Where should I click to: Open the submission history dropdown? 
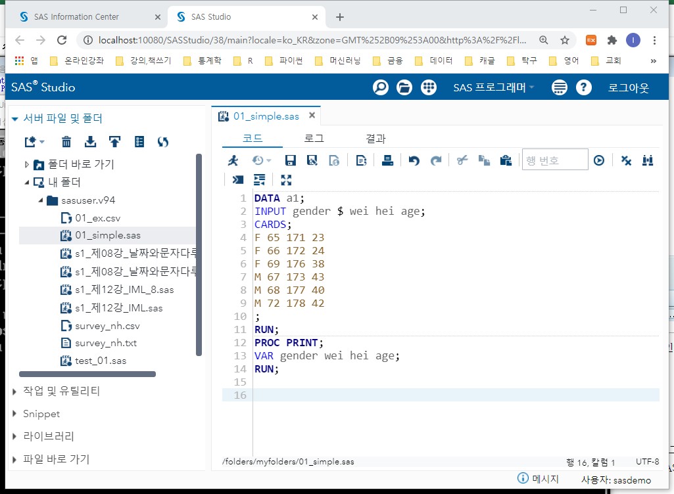point(261,161)
